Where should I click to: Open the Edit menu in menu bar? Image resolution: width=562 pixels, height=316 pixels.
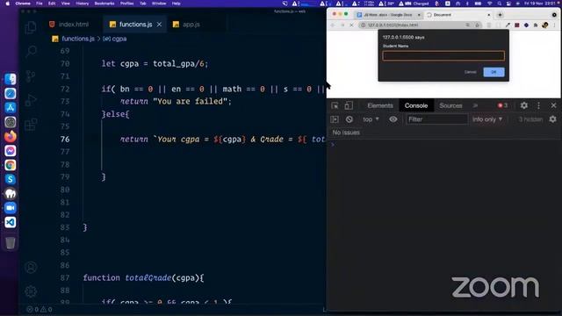point(52,4)
